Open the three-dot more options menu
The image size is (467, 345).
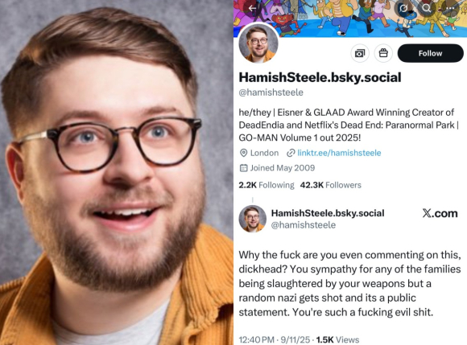[452, 8]
